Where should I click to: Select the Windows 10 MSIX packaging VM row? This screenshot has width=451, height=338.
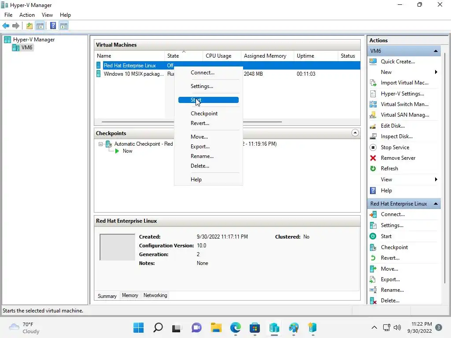133,74
